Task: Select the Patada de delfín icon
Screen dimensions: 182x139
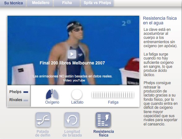Action: coord(43,120)
